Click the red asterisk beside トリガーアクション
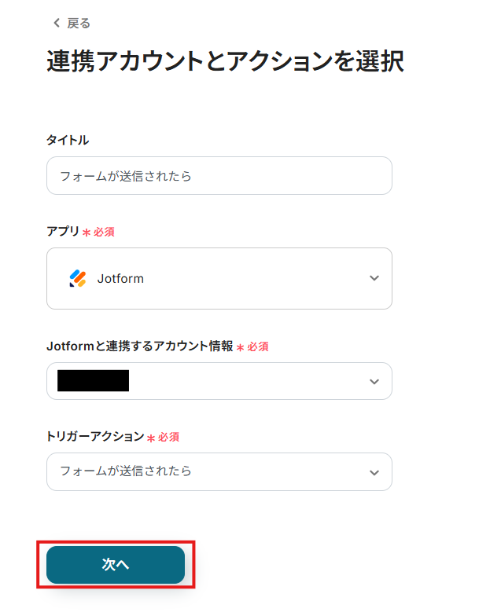The image size is (501, 612). [x=151, y=438]
